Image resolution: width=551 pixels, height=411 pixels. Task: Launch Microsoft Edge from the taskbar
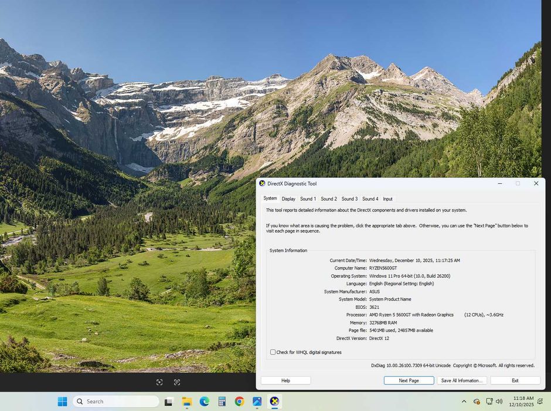(x=204, y=402)
